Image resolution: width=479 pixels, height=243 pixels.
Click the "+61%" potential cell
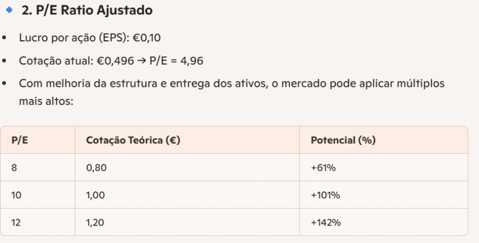click(323, 168)
